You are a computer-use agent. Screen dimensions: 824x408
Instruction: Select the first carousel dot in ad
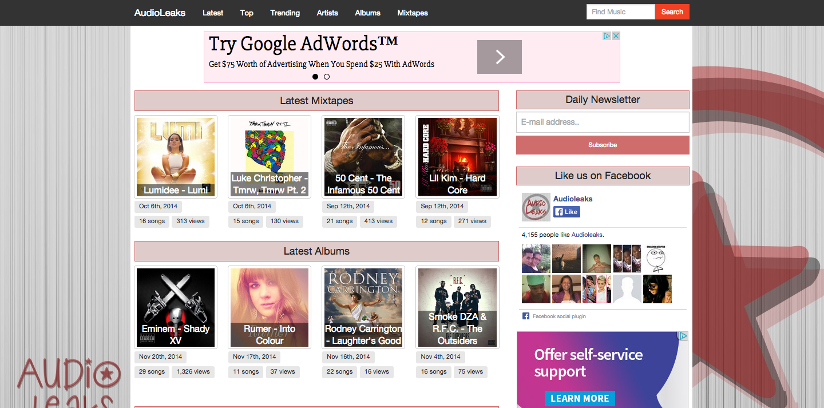315,77
